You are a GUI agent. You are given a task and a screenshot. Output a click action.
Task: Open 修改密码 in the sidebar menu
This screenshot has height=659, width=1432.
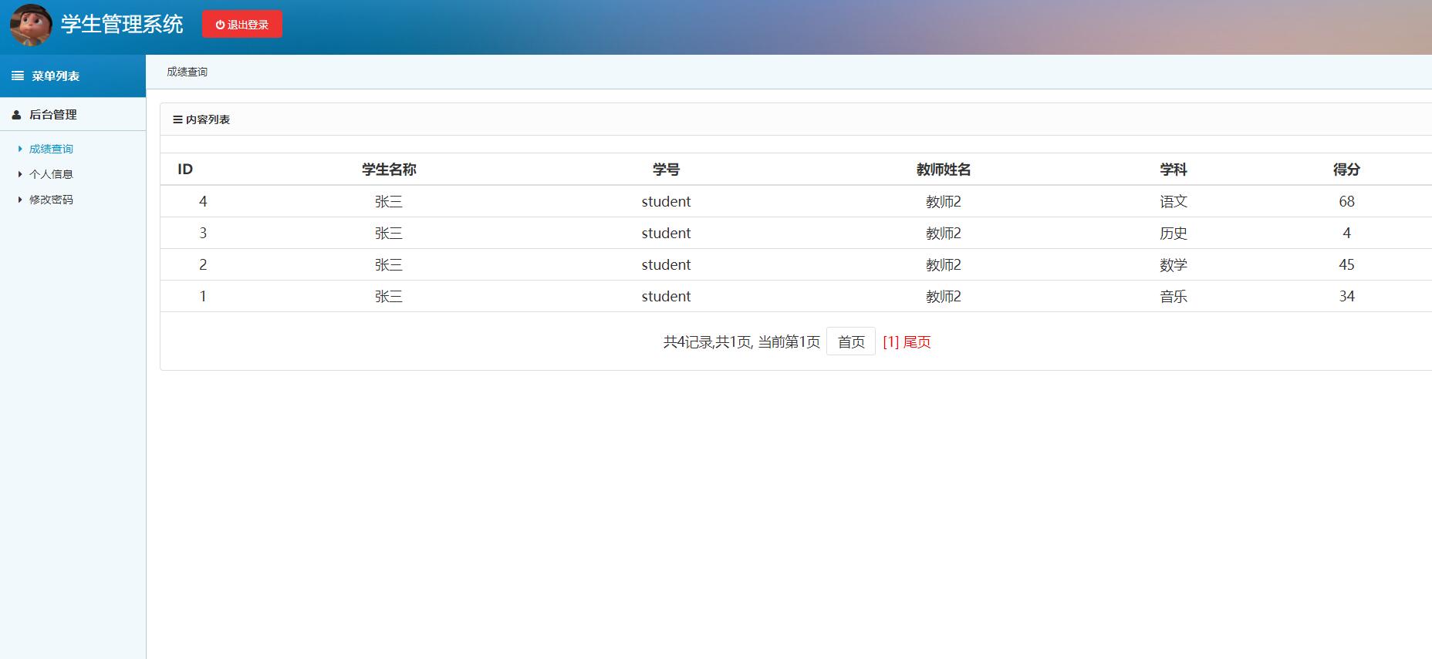51,200
